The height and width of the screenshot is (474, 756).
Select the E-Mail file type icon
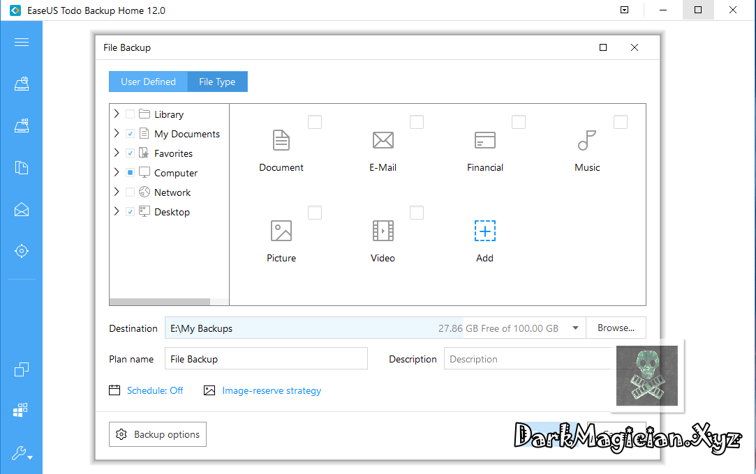383,140
